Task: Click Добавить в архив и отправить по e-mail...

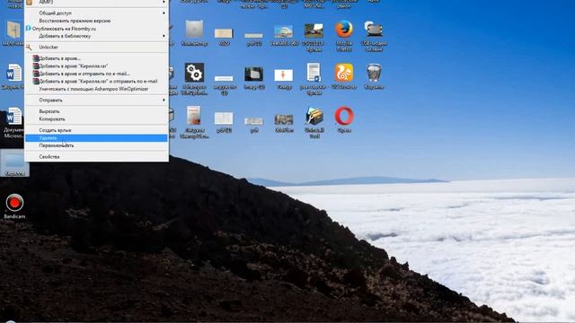Action: (96, 74)
